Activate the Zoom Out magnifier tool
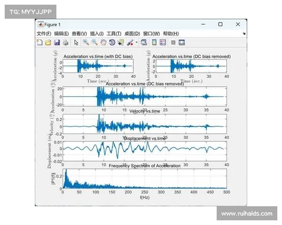Viewport: 282px width, 225px height. (x=94, y=42)
